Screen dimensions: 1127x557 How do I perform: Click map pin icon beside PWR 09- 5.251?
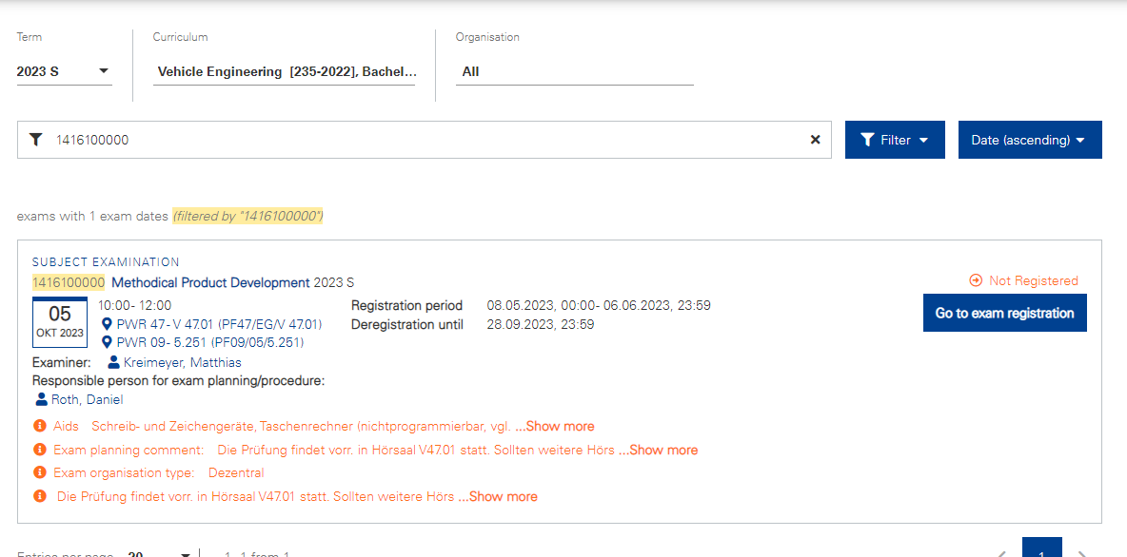tap(108, 342)
